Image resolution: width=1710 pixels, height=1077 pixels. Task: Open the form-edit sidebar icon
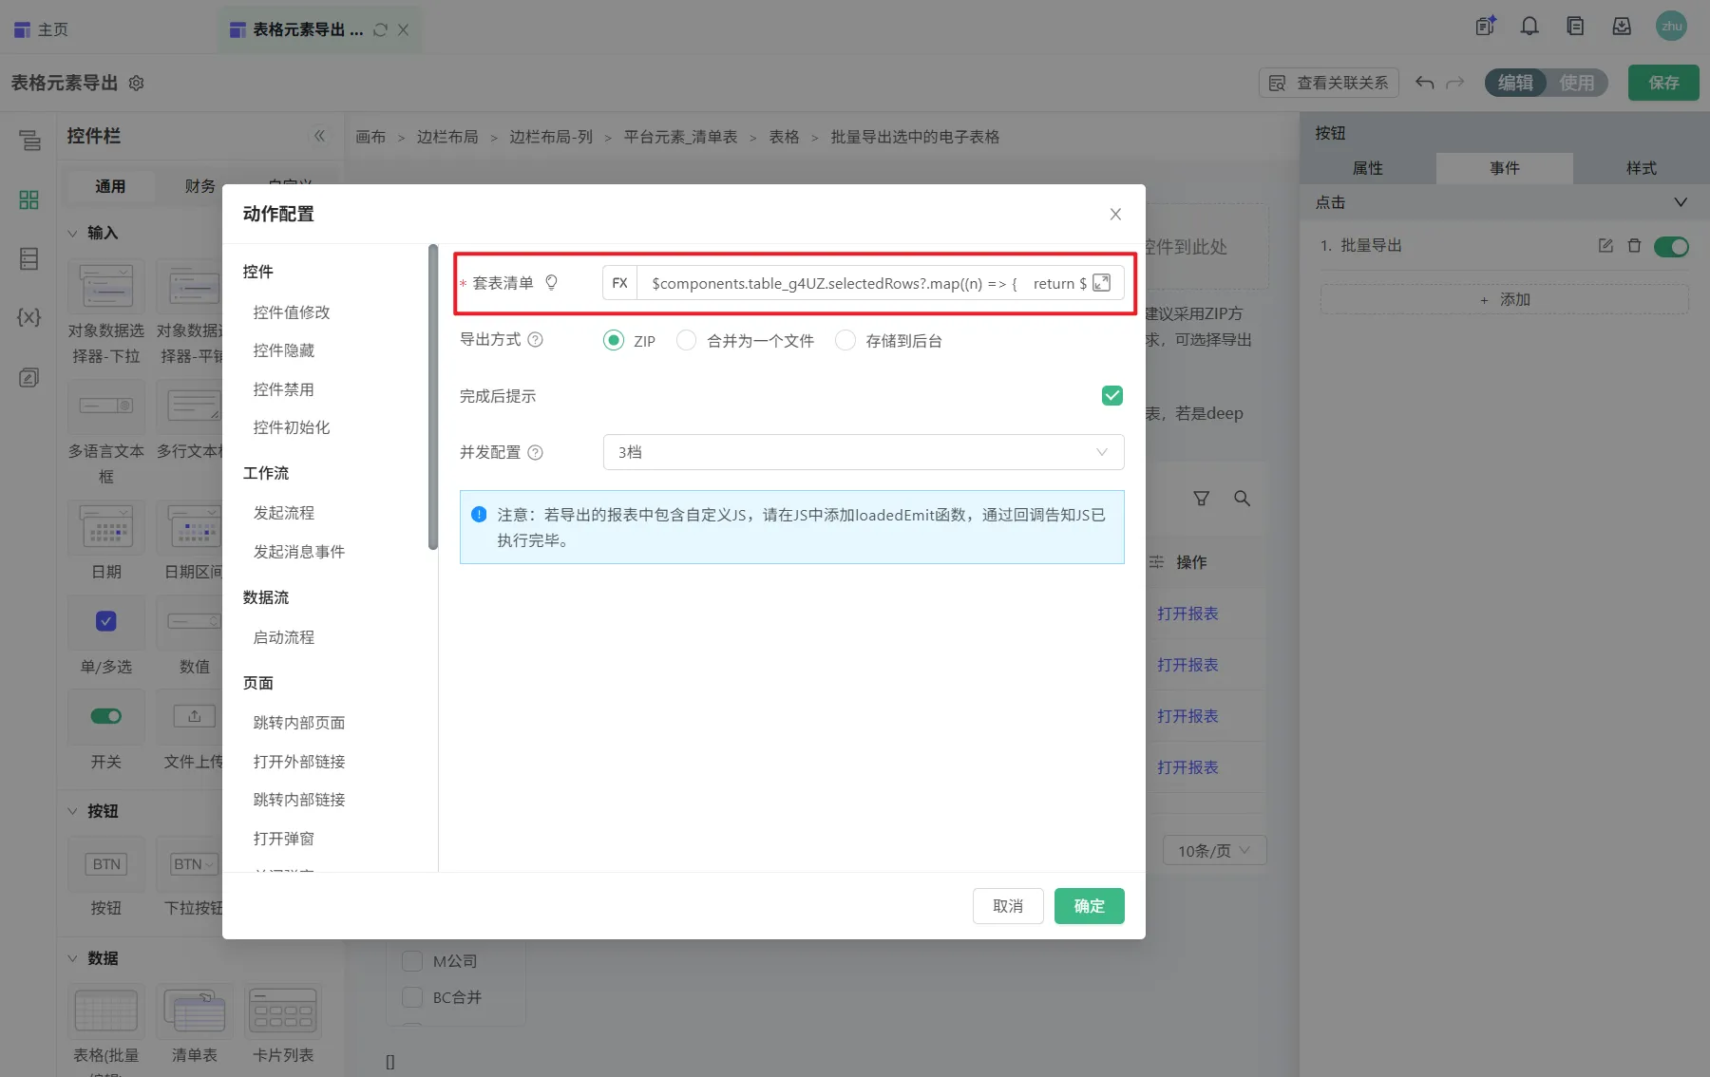(x=29, y=377)
